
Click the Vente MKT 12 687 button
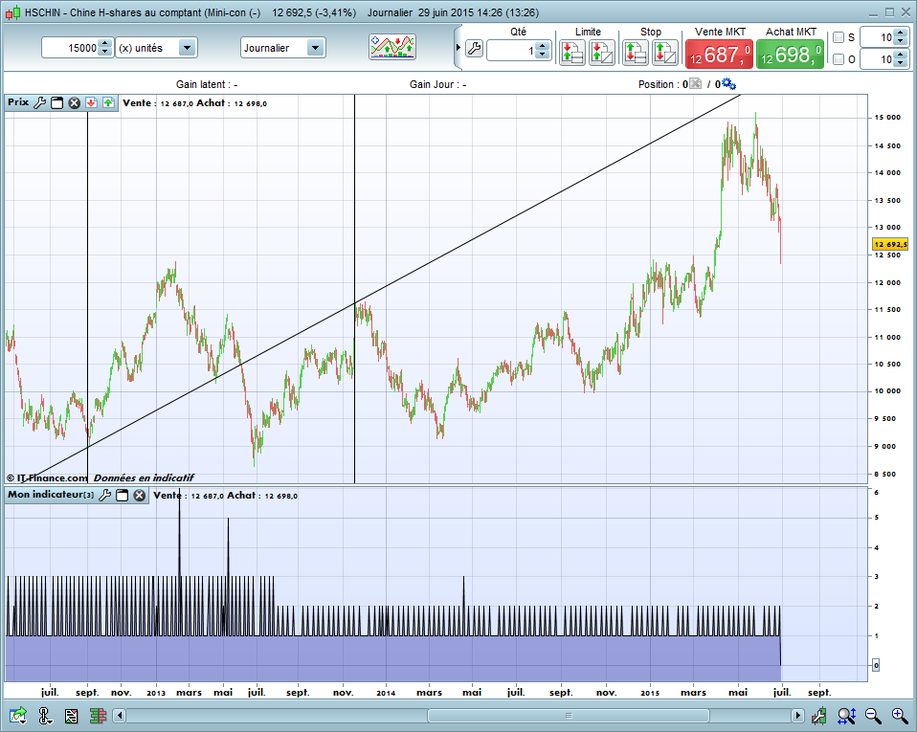point(719,55)
